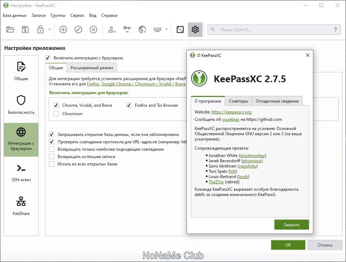Copy username with the user icon
346x262 pixels.
click(x=112, y=30)
